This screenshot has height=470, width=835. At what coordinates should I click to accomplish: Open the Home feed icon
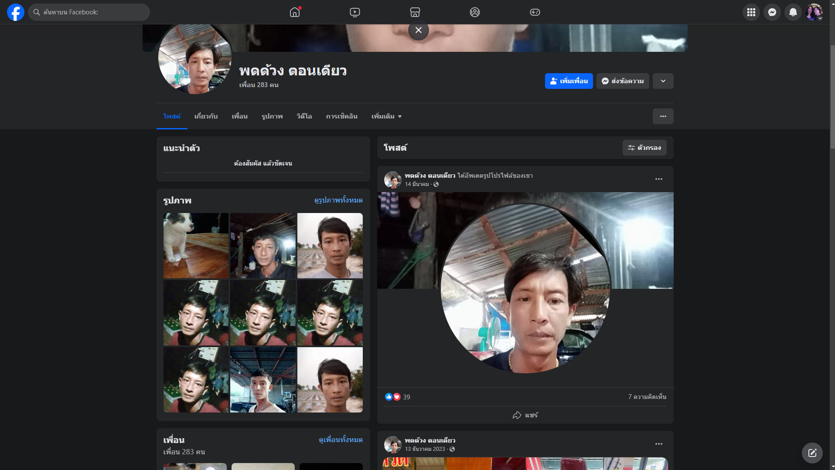(x=295, y=12)
